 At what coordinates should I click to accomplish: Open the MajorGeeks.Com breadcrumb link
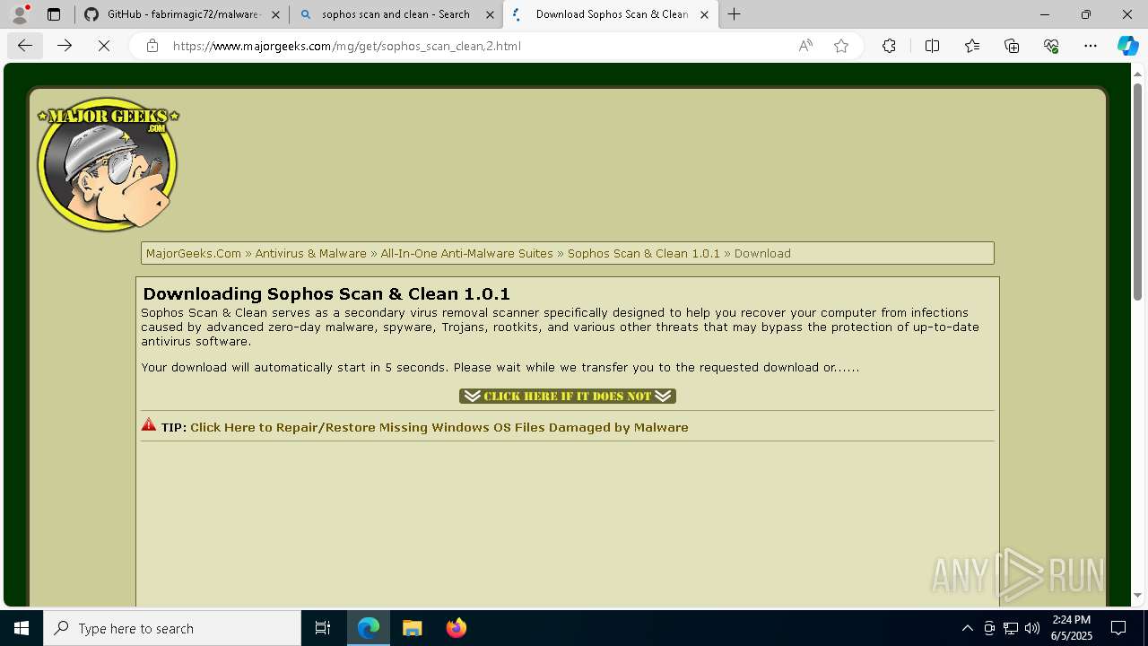194,253
